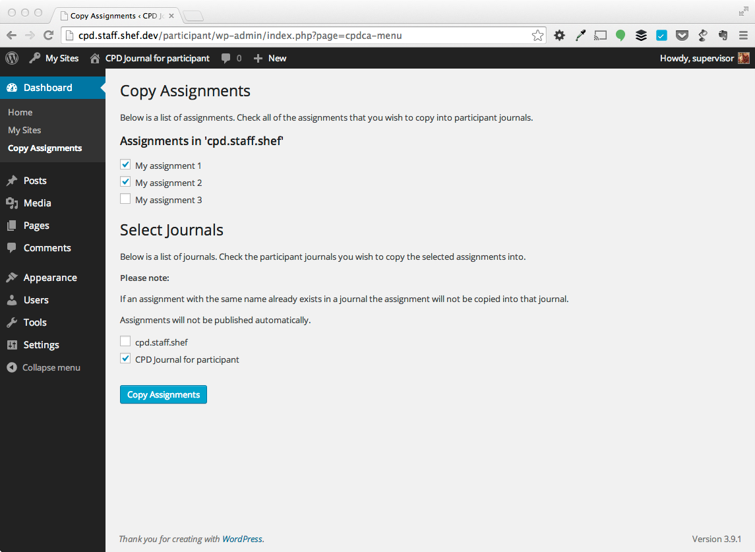Click the Dashboard gauge icon

[12, 88]
